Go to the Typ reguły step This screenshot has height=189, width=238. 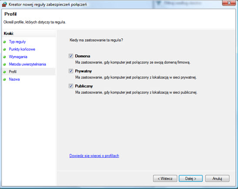17,42
